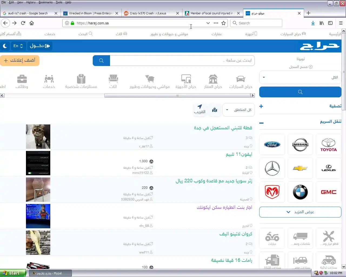This screenshot has width=346, height=277.
Task: Expand the تصفية filter section
Action: pos(300,106)
